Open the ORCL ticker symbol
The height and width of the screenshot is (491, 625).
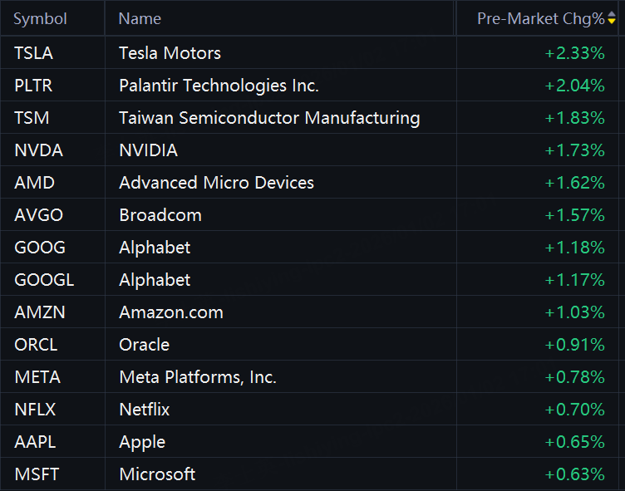(x=36, y=345)
